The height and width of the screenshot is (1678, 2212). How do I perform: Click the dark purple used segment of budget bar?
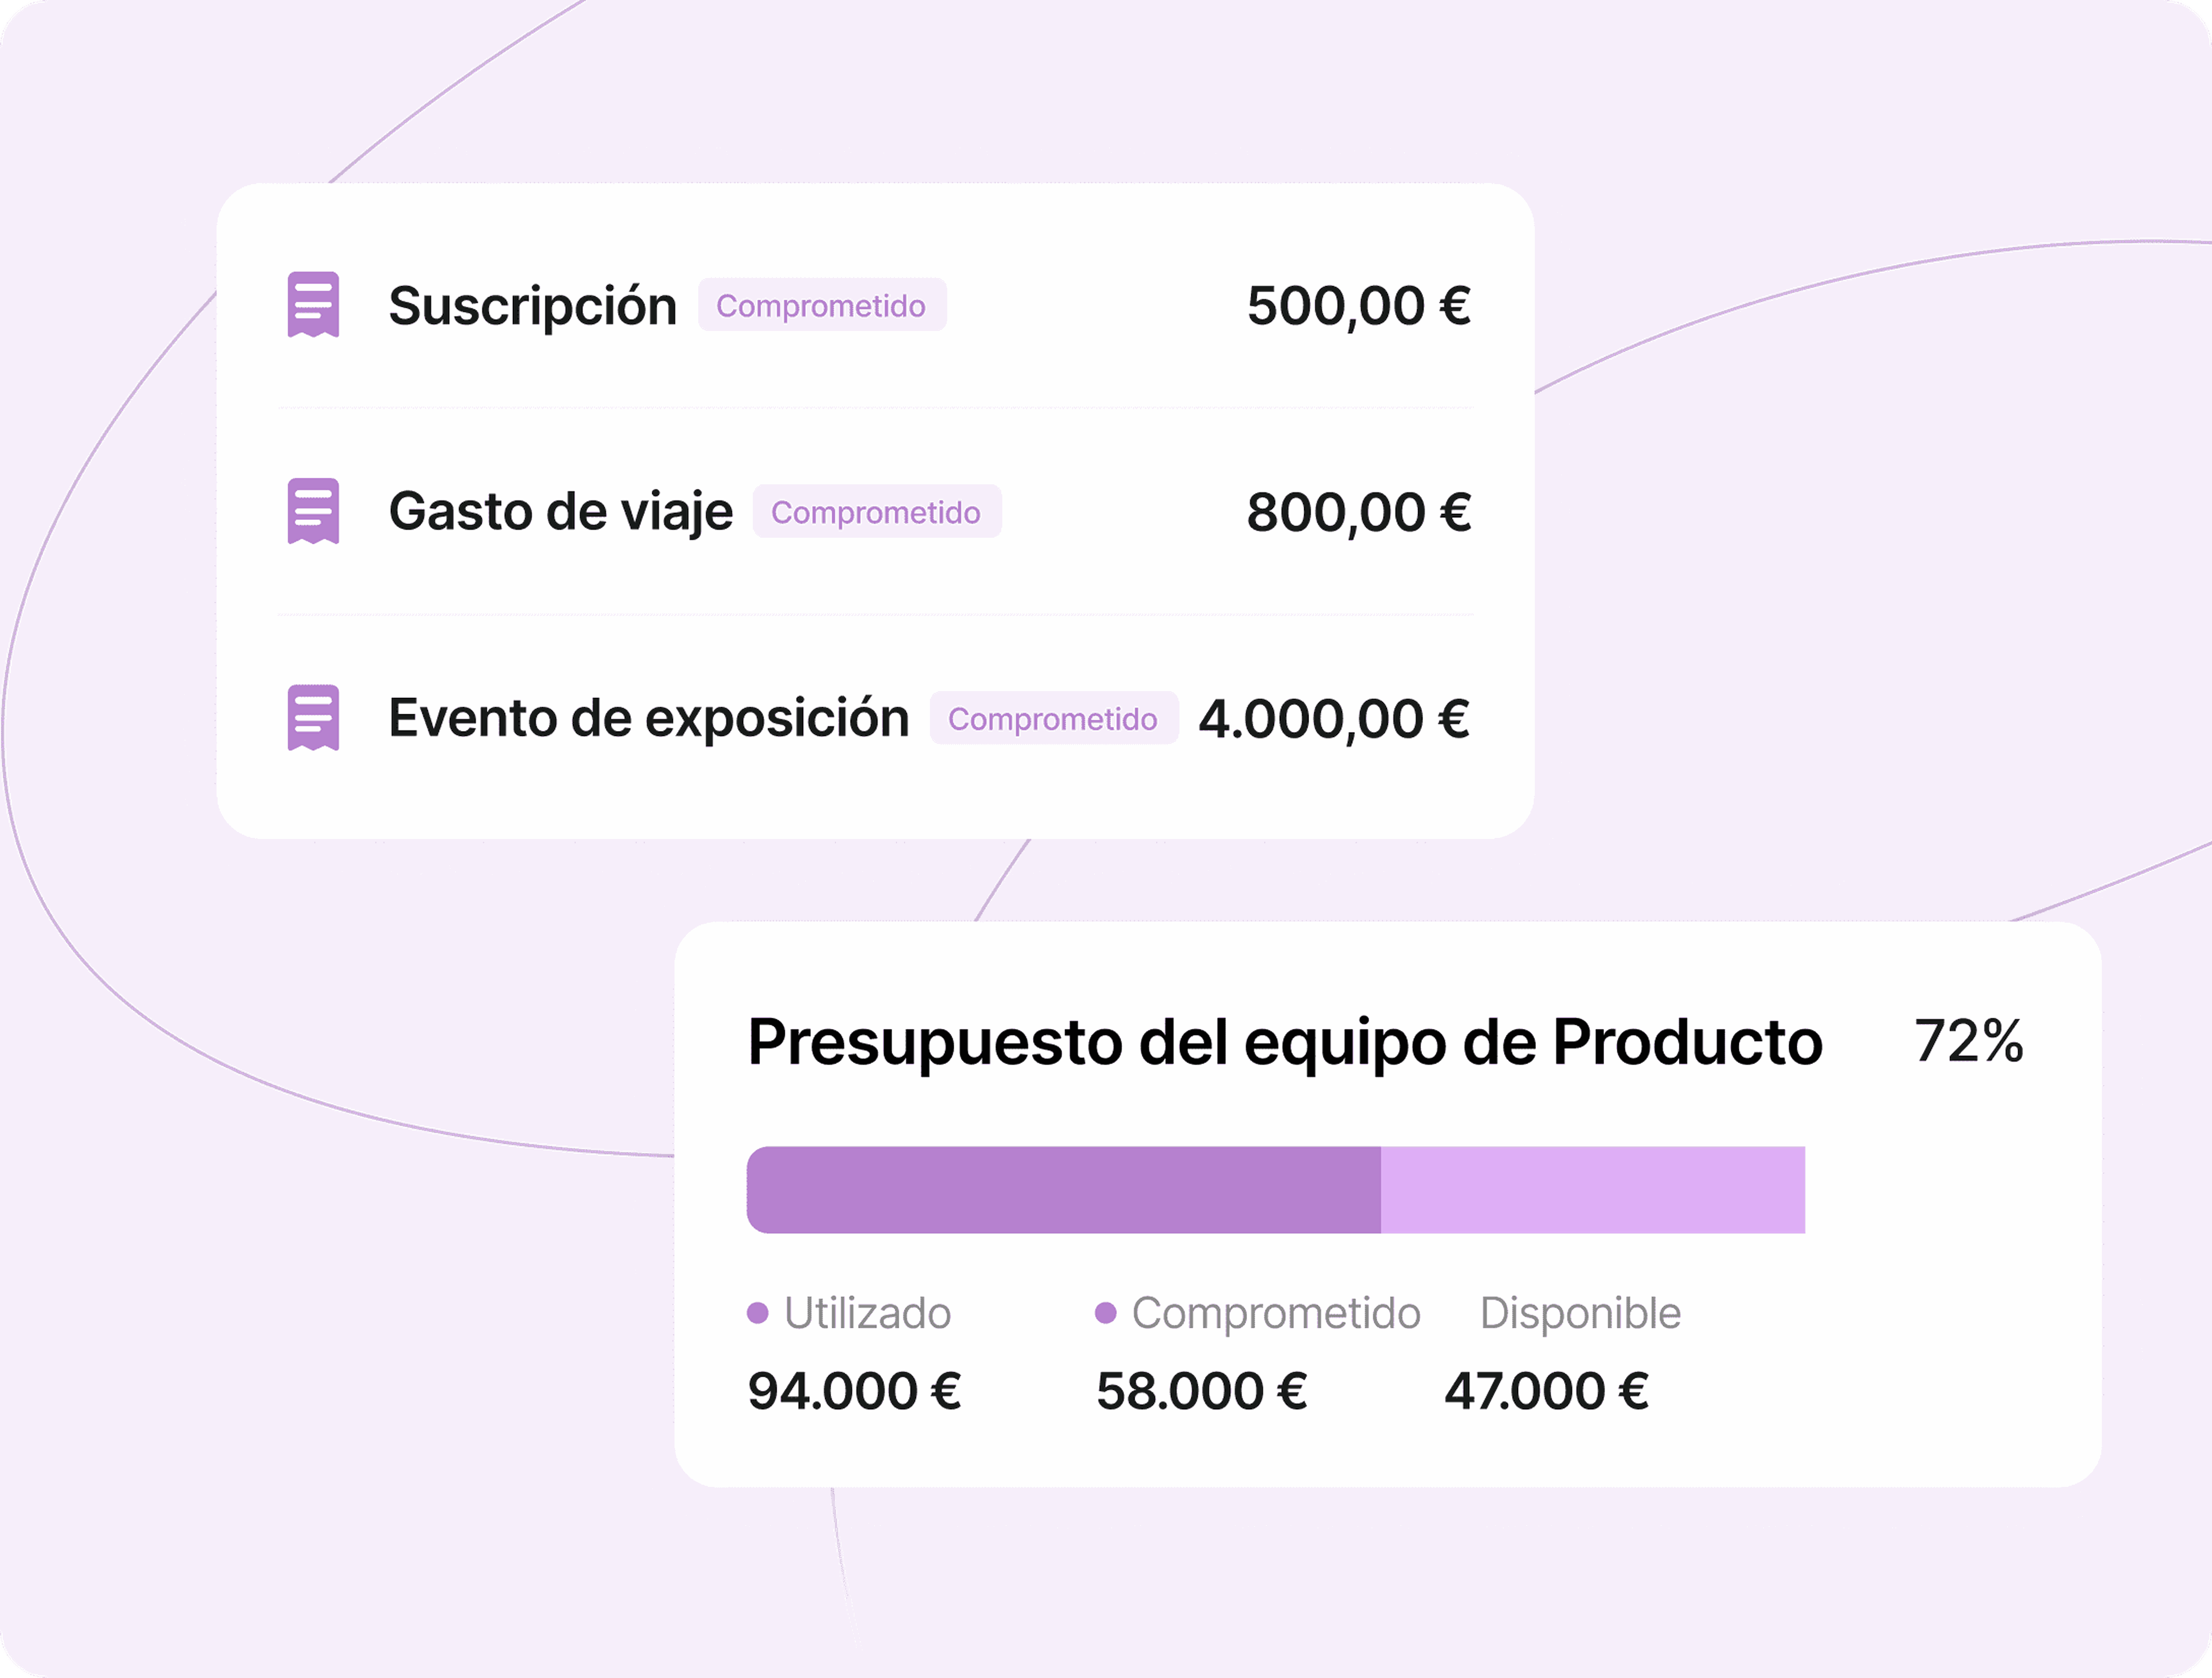coord(1064,1190)
